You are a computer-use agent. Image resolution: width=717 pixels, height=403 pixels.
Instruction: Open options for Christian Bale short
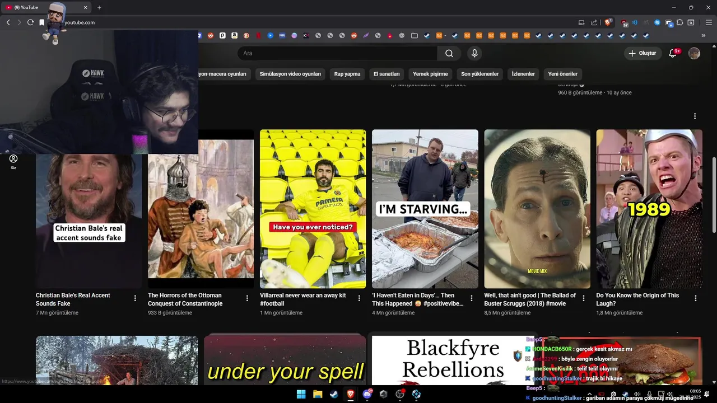[135, 298]
